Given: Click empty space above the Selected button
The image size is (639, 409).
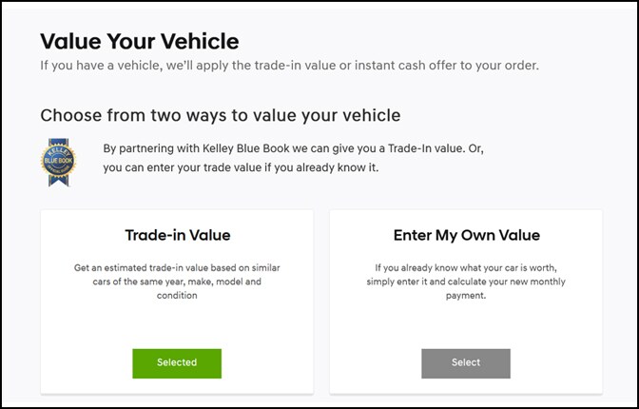Looking at the screenshot, I should [x=177, y=326].
